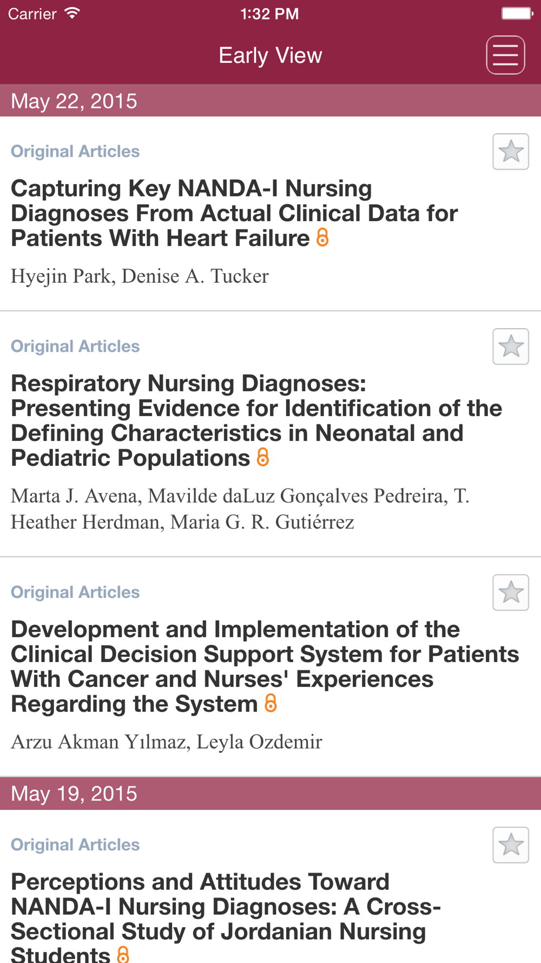Image resolution: width=541 pixels, height=963 pixels.
Task: Favorite the Capturing Key NANDA-I article star
Action: [x=511, y=151]
